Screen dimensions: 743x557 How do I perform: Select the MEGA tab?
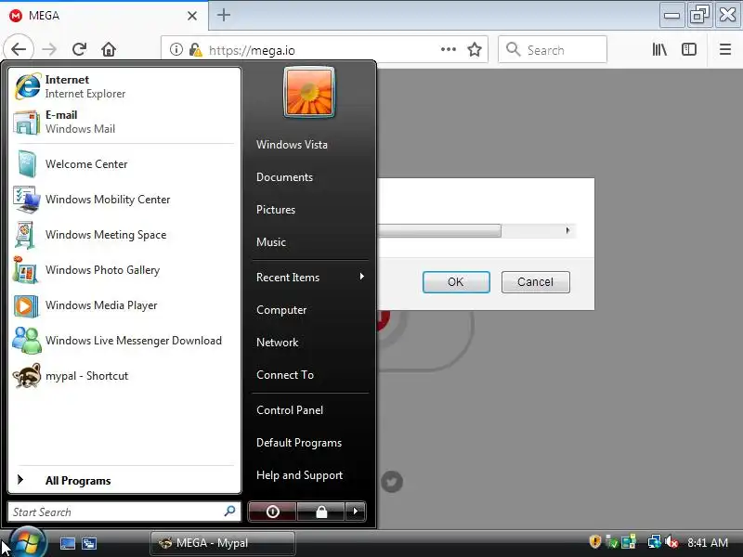pyautogui.click(x=104, y=16)
